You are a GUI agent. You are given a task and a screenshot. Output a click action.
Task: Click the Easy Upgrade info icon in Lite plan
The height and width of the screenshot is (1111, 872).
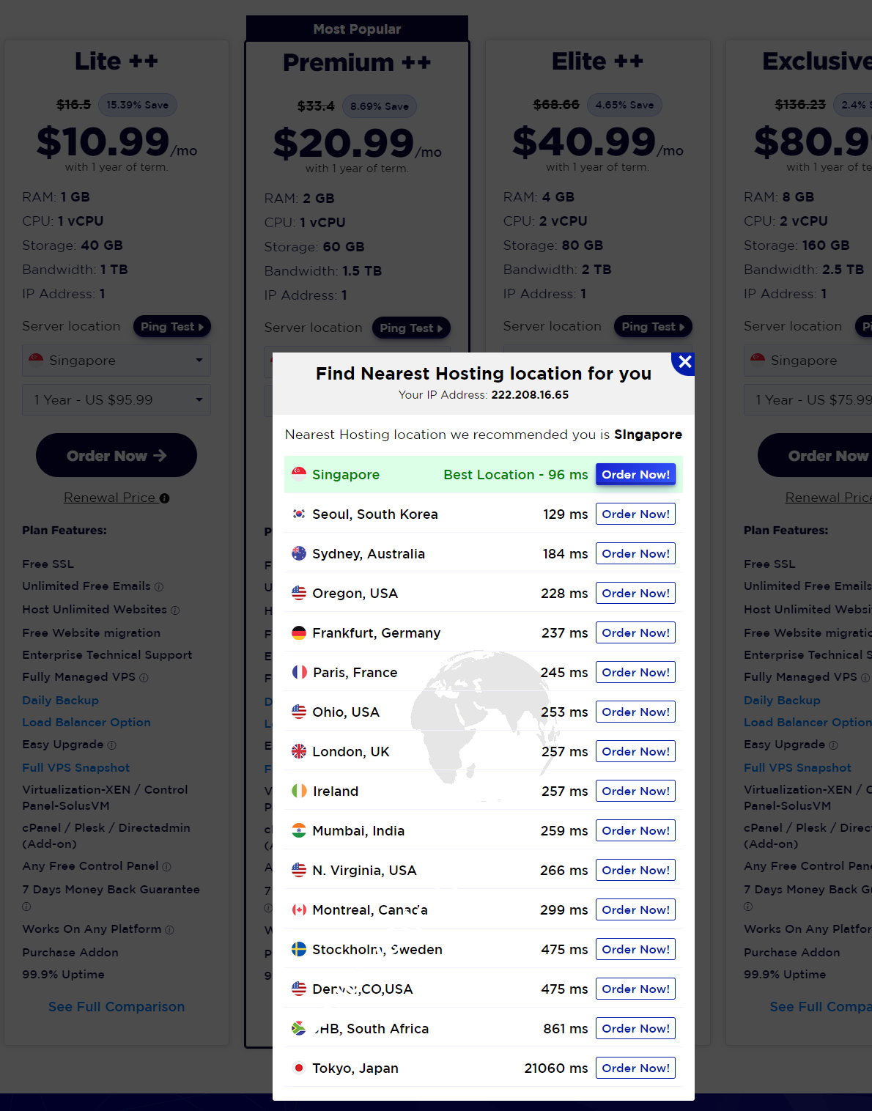tap(112, 745)
